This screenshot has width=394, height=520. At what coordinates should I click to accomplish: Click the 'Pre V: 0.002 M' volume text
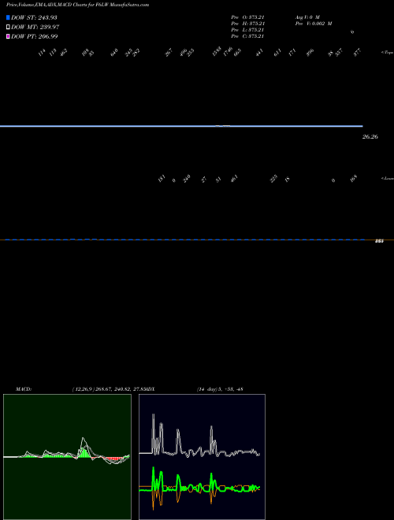point(314,24)
